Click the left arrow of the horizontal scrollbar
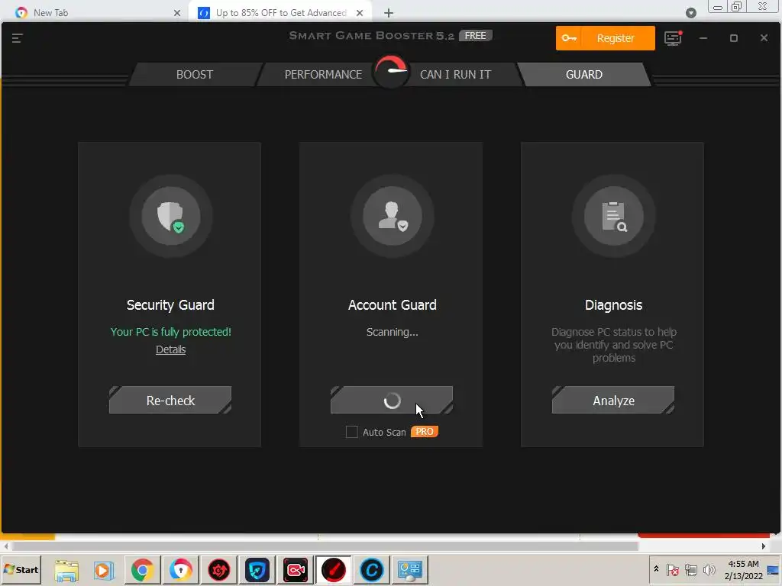Image resolution: width=782 pixels, height=586 pixels. click(x=6, y=546)
